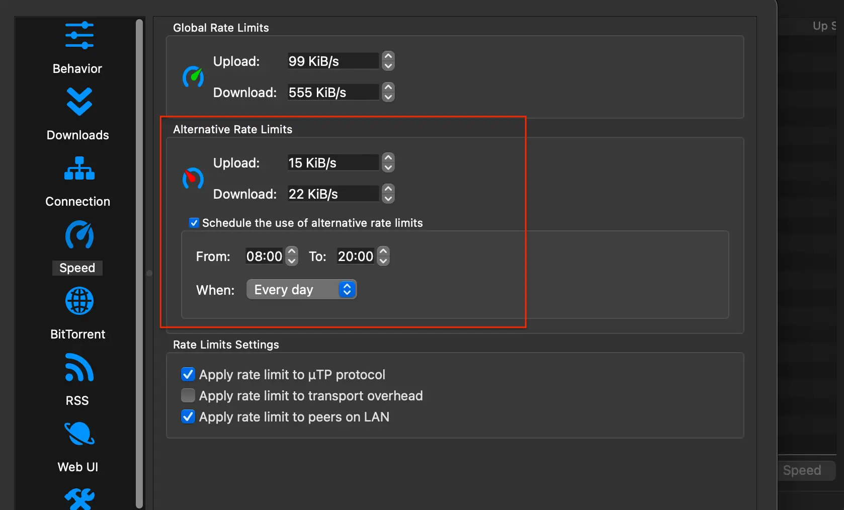The image size is (844, 510).
Task: Click the To time stepper arrows
Action: [383, 256]
